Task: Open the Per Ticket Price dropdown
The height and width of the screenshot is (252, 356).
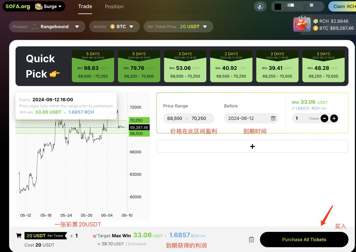Action: pyautogui.click(x=178, y=27)
